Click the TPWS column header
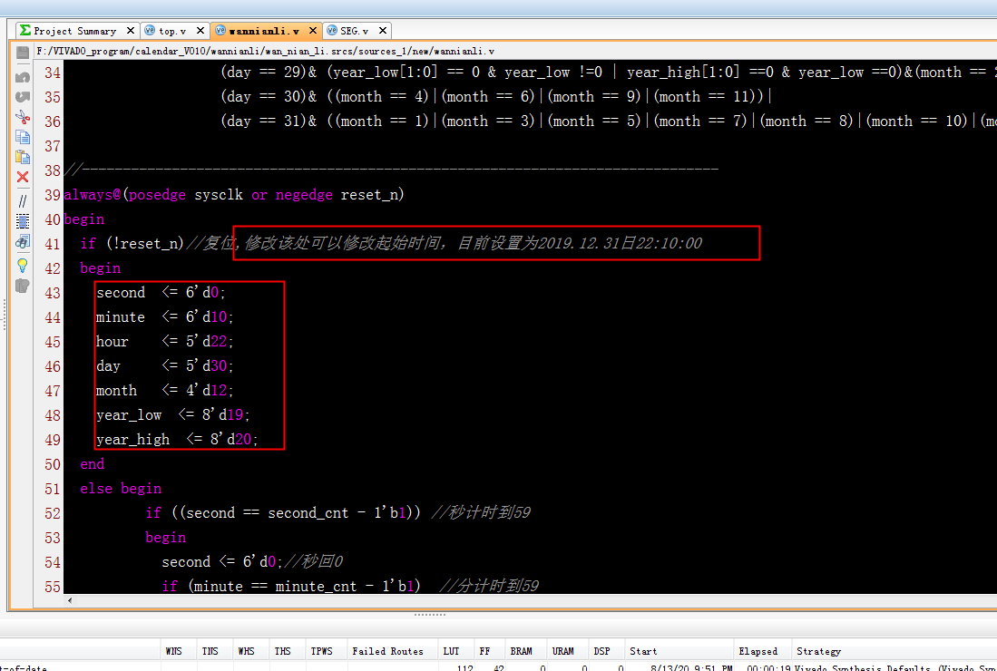This screenshot has width=997, height=671. [322, 651]
